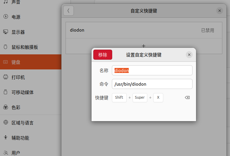
Task: Open 可移动媒体 settings
Action: click(x=31, y=92)
